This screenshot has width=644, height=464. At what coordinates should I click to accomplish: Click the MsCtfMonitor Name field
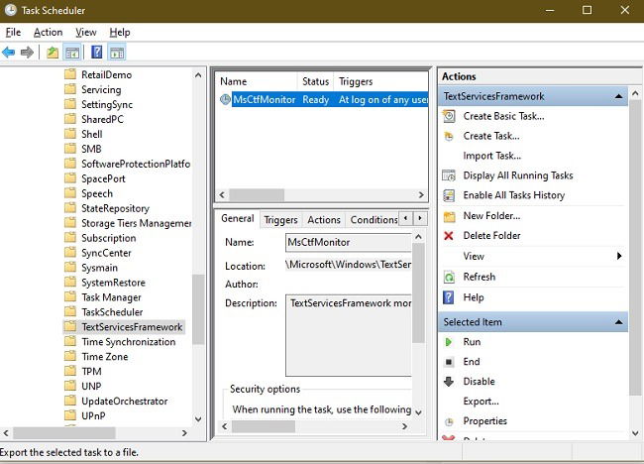point(348,242)
